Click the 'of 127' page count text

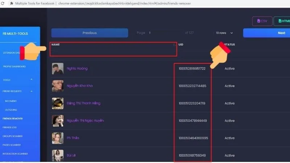pyautogui.click(x=189, y=33)
